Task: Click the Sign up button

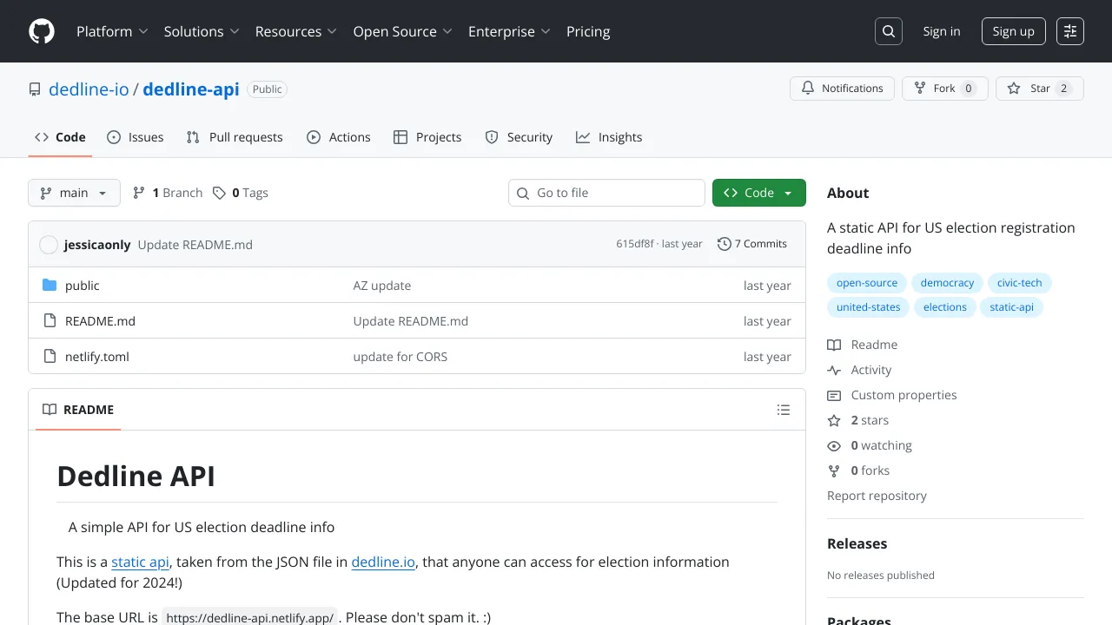Action: coord(1014,31)
